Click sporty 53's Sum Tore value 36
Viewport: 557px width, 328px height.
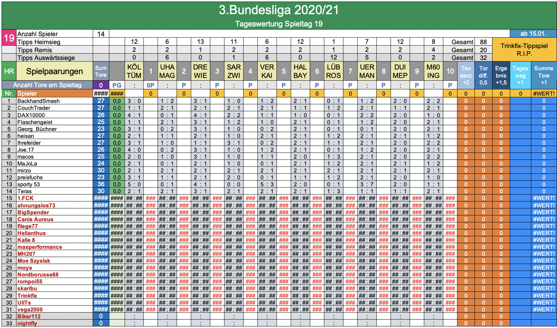coord(101,184)
